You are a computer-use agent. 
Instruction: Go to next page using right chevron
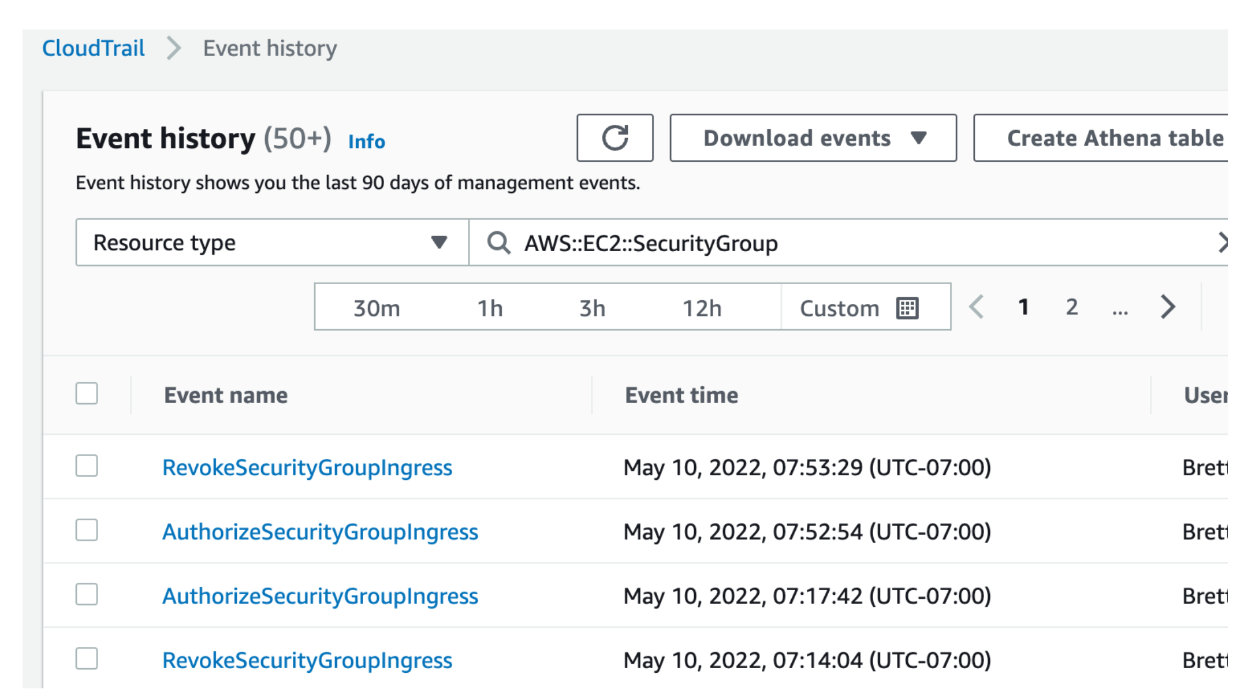point(1167,308)
